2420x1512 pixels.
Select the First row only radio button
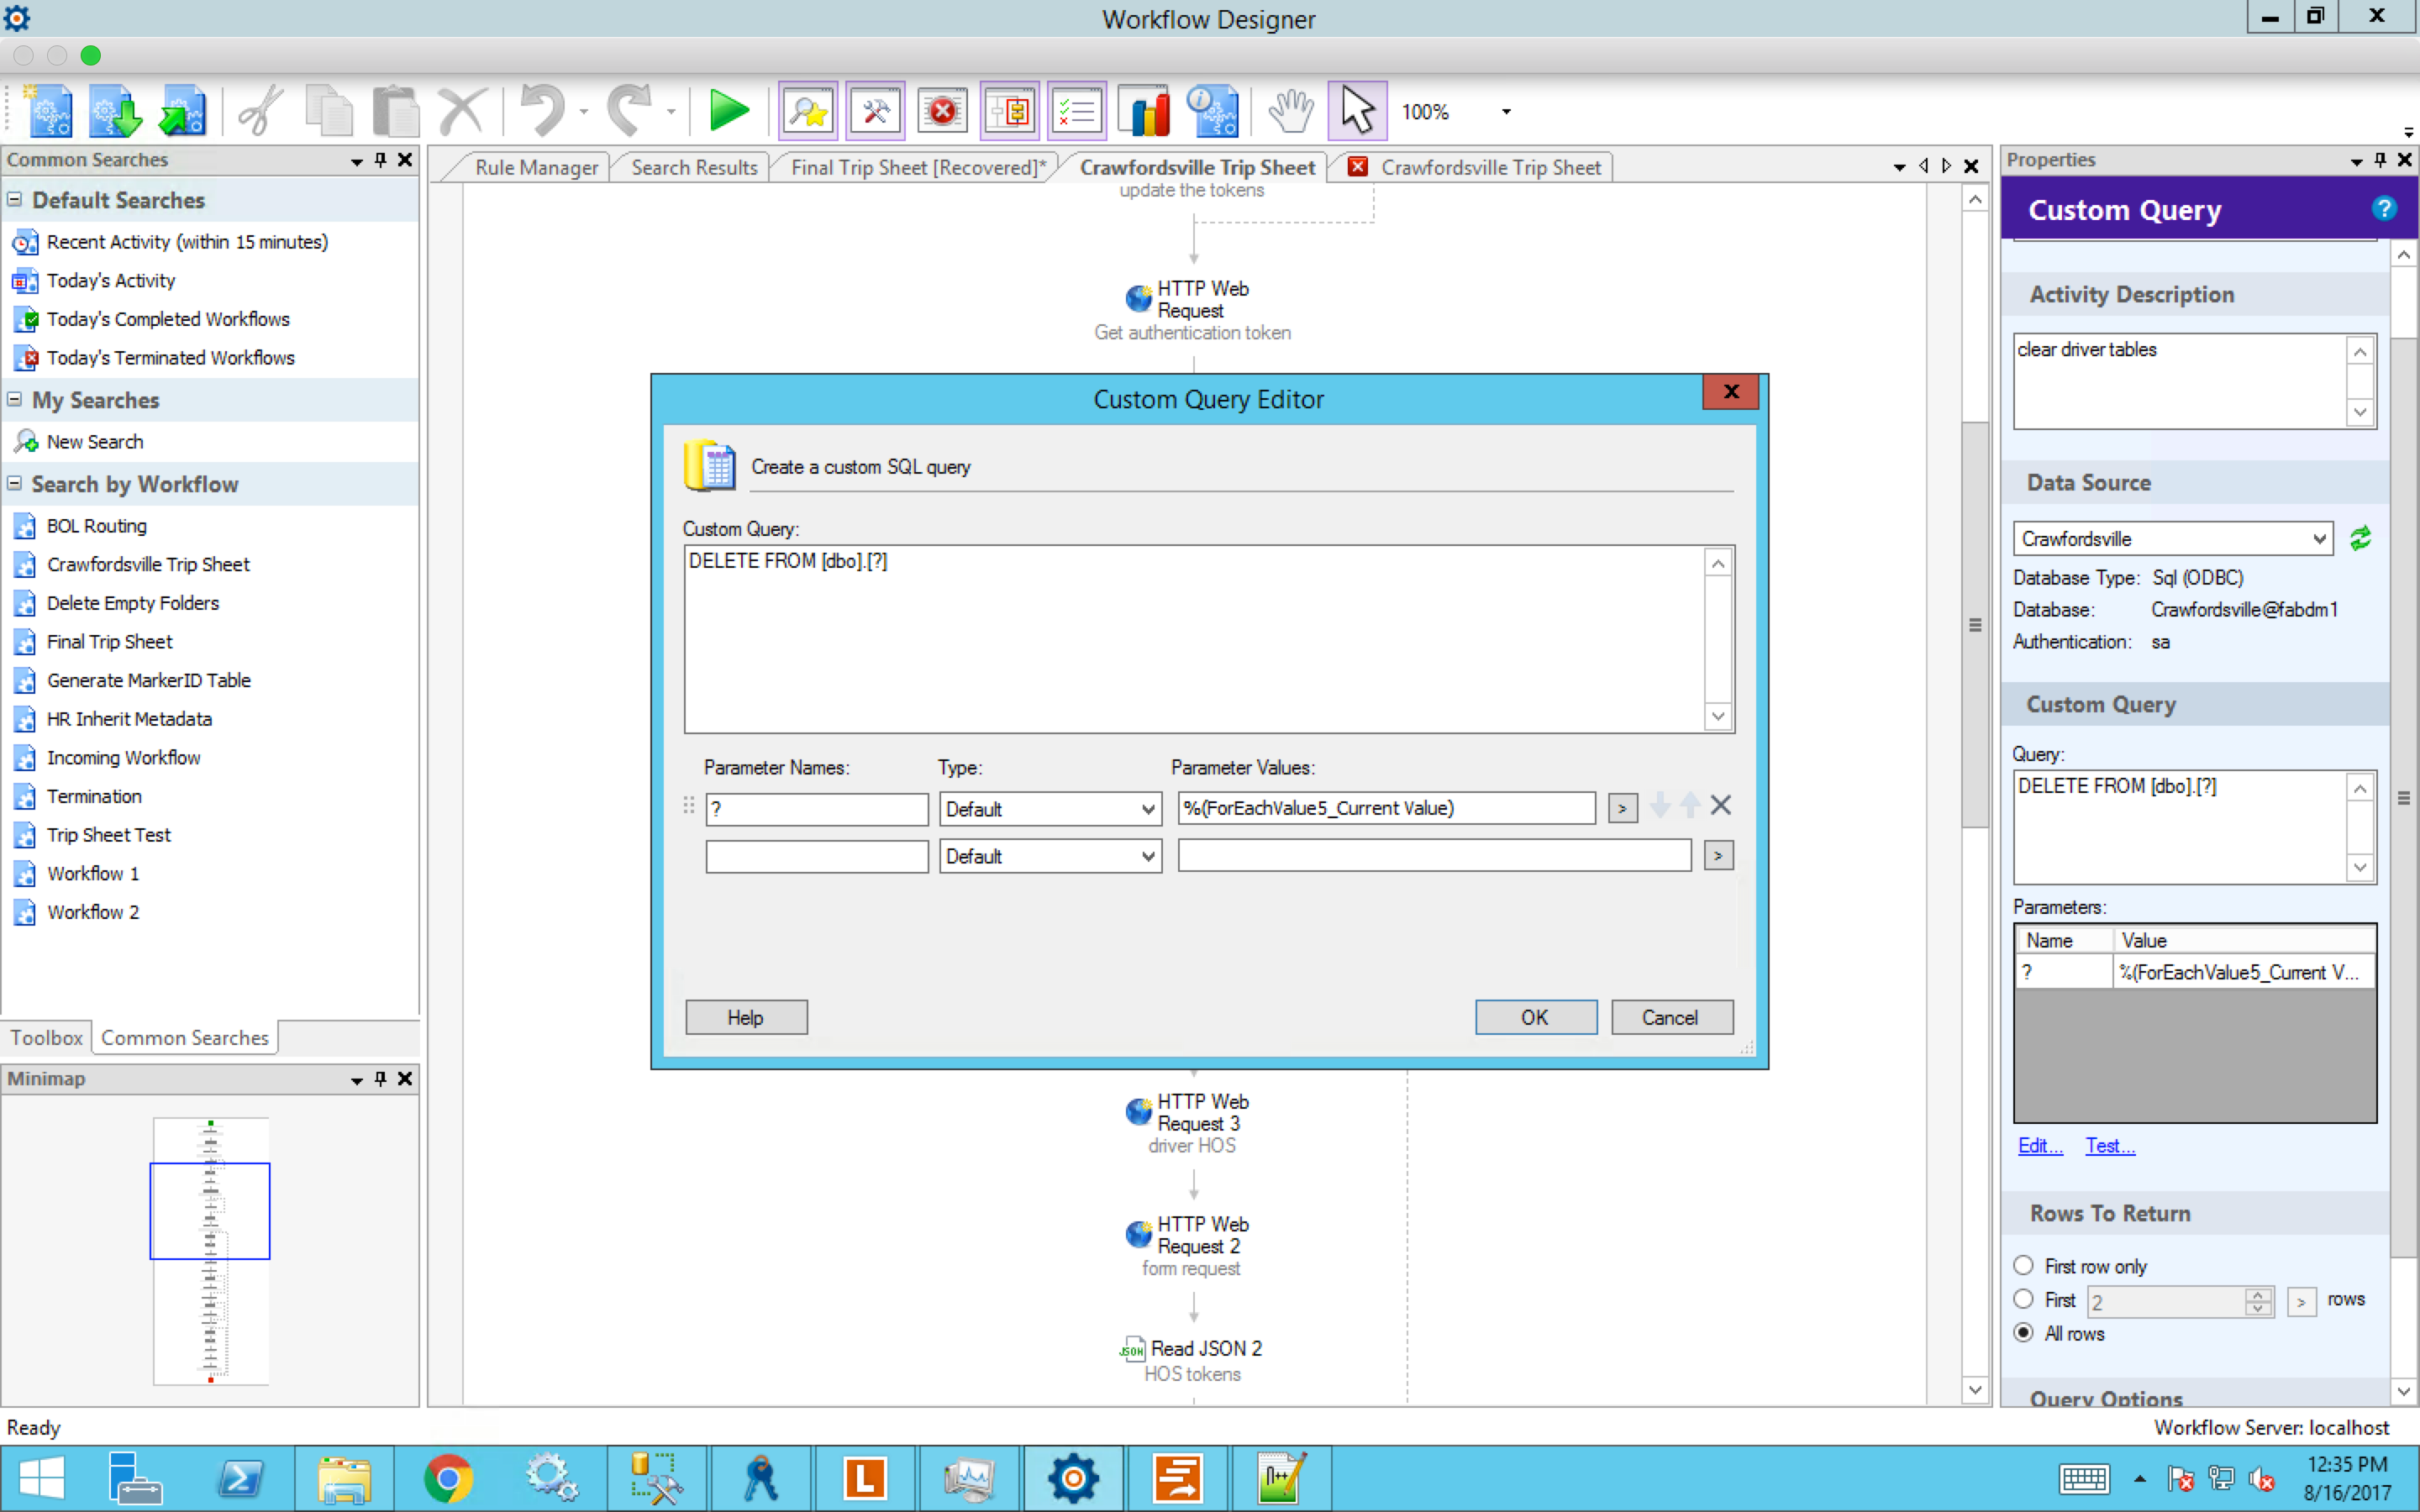[2024, 1266]
